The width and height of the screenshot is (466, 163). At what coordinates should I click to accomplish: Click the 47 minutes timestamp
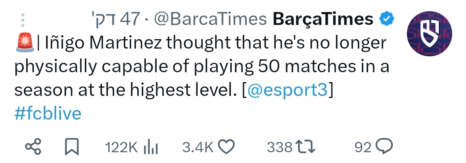tap(116, 19)
